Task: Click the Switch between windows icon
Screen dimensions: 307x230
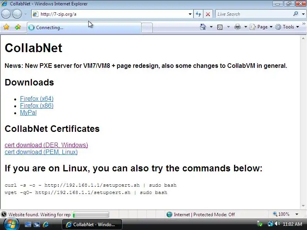Action: point(36,224)
